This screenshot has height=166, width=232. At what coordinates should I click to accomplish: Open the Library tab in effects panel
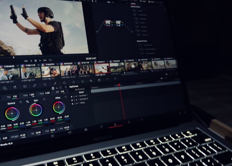133,3
